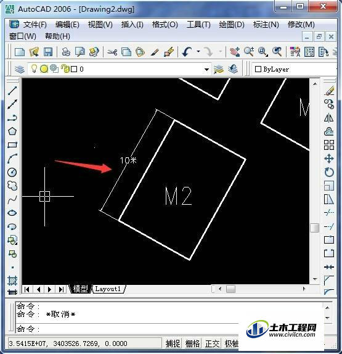Go to the last layout tab arrow
Image resolution: width=342 pixels, height=354 pixels.
click(x=61, y=289)
